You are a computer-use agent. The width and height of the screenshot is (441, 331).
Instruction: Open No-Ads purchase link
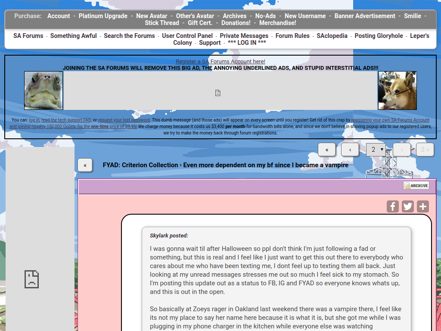(265, 16)
